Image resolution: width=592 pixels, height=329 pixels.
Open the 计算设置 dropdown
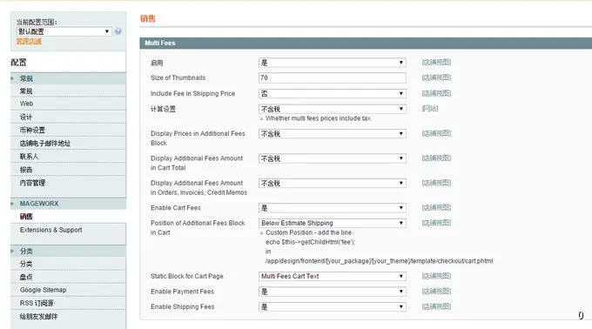[x=333, y=109]
